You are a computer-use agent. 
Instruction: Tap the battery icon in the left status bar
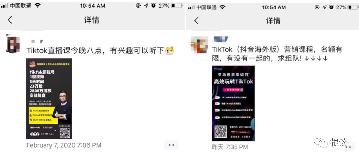coord(176,6)
